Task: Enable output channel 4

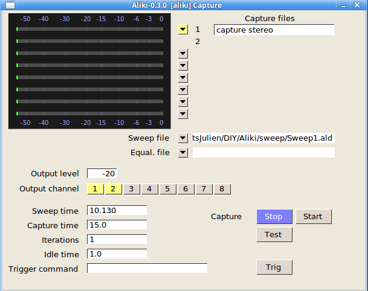Action: tap(149, 189)
